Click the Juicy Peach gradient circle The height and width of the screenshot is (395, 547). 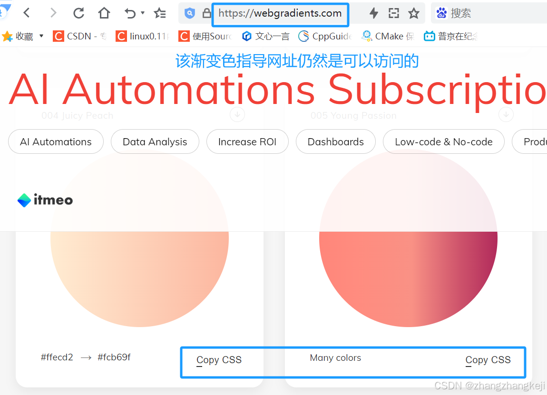139,238
